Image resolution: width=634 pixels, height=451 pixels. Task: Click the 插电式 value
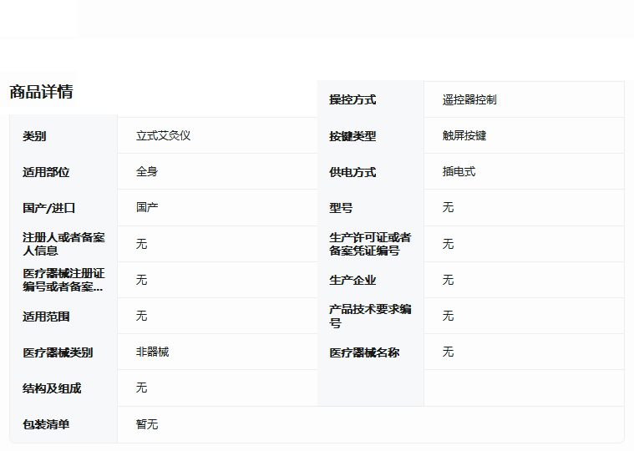coord(459,172)
